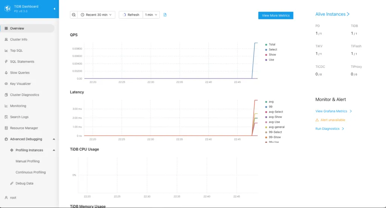Toggle the avg-Select series in the Latency legend
This screenshot has width=386, height=208.
point(274,112)
